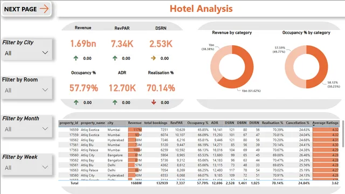Viewport: 345px width, 194px height.
Task: Sort table by RevPAR column header
Action: click(x=176, y=123)
